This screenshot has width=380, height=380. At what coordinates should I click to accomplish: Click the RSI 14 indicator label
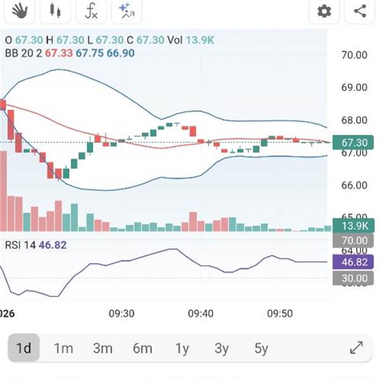click(20, 245)
